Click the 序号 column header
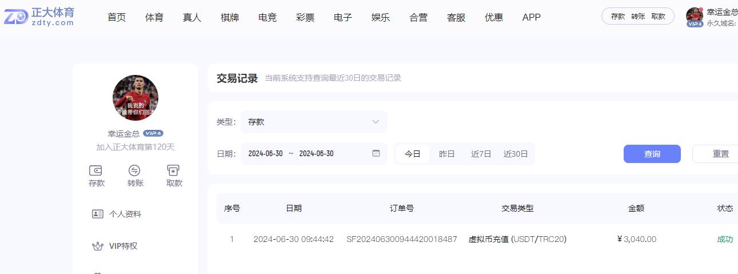 (232, 208)
